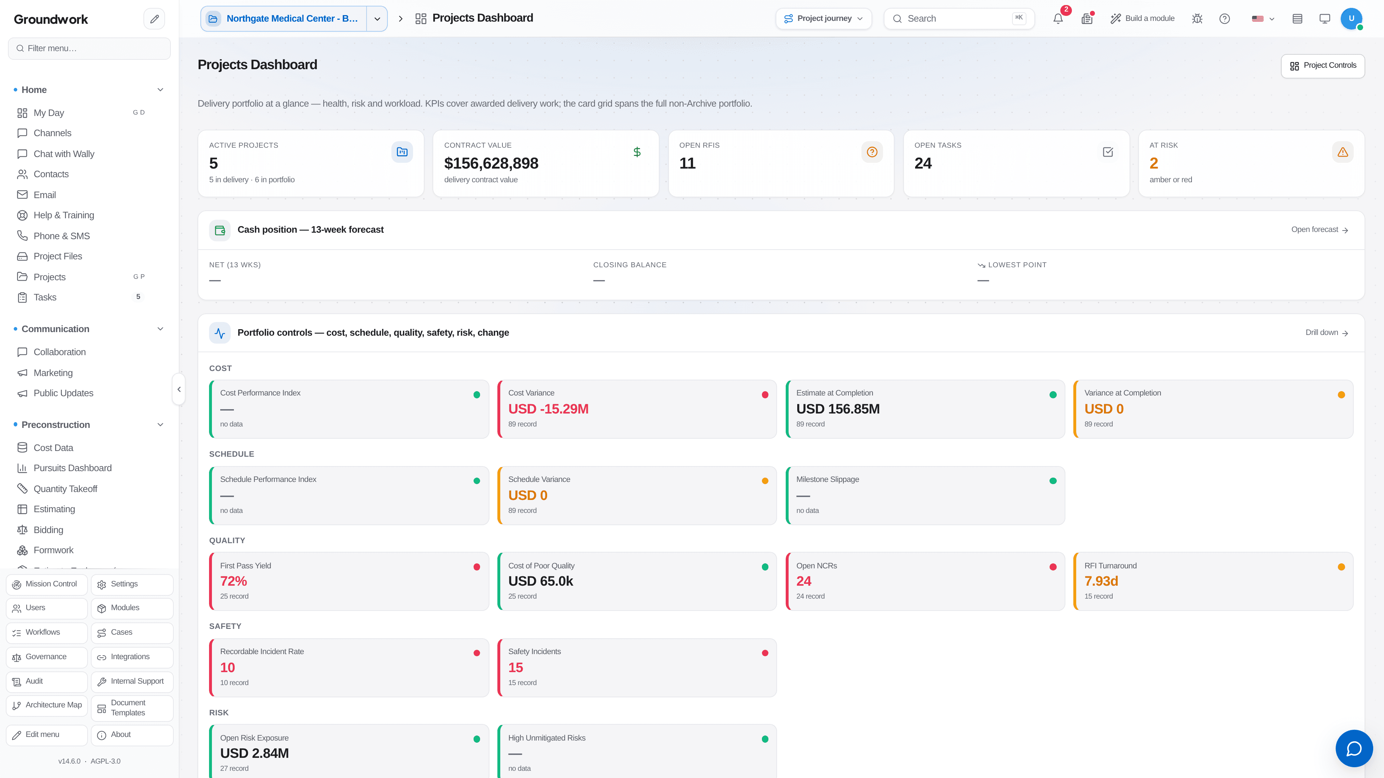Open Architecture Map
This screenshot has width=1384, height=778.
point(47,706)
